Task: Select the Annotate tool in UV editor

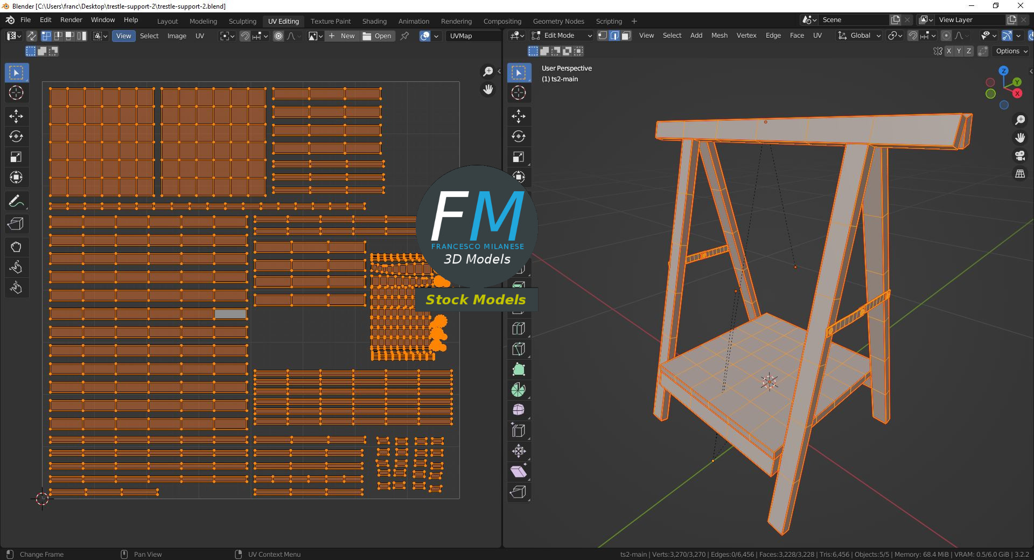Action: click(16, 201)
